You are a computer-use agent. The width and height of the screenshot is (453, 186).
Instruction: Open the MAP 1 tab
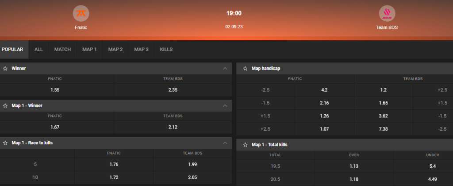[89, 50]
